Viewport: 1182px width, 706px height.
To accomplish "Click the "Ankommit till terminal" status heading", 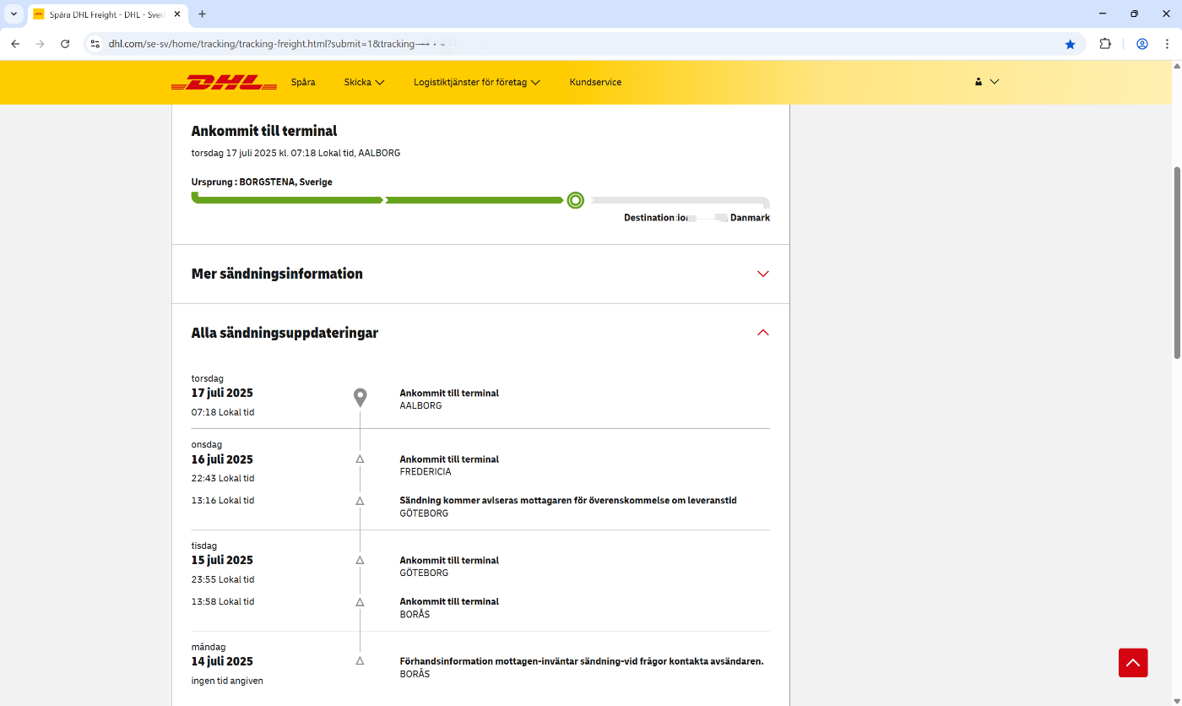I will click(264, 131).
